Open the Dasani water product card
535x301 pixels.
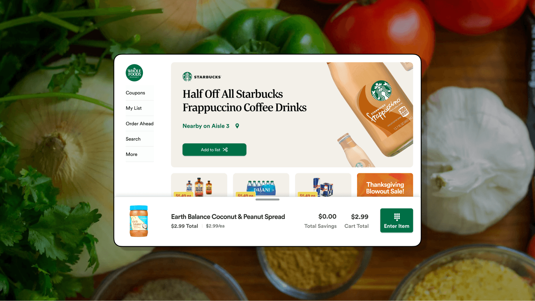click(x=261, y=185)
